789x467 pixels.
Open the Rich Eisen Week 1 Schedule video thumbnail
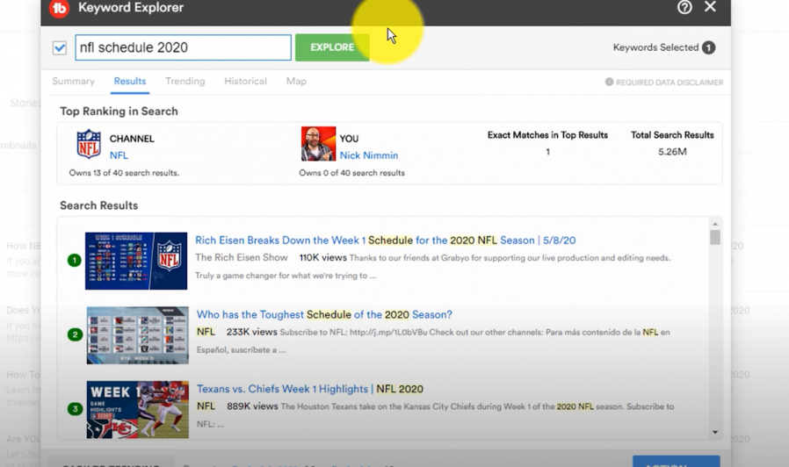click(136, 261)
